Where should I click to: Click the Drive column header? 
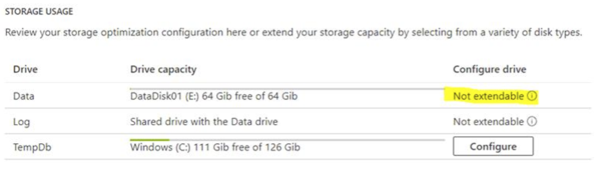[25, 70]
